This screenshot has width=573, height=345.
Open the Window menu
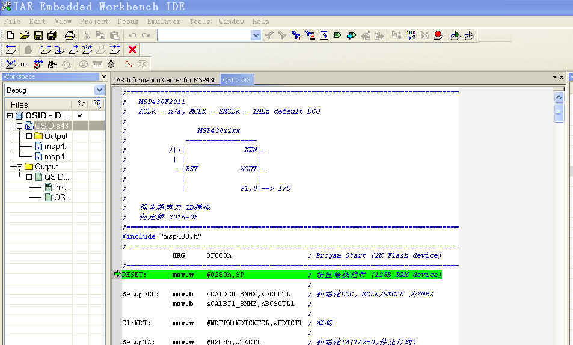pos(231,22)
